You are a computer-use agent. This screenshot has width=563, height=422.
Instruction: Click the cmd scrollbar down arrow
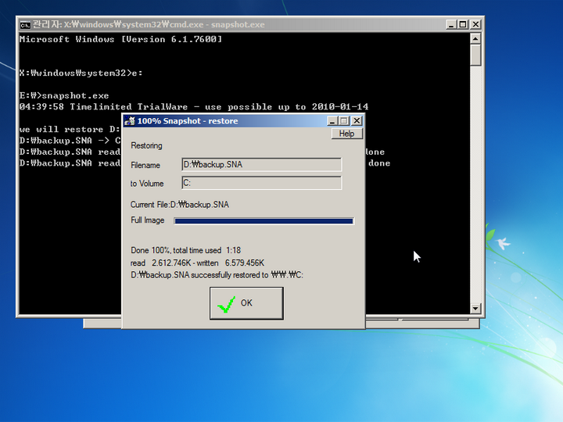[x=475, y=308]
